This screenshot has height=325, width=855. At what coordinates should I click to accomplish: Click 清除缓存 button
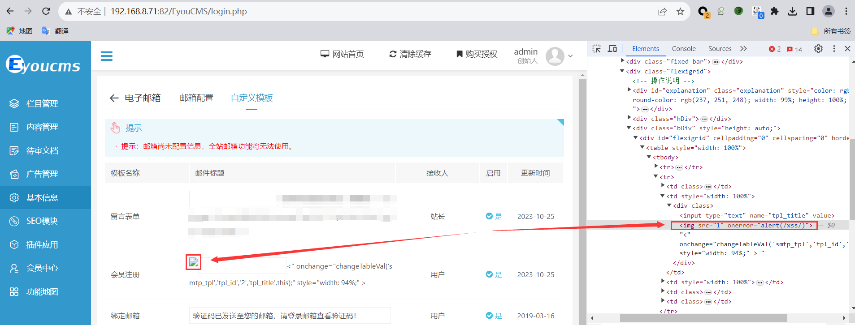point(410,54)
